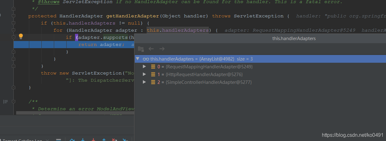Click the '@throws' Javadoc tag
This screenshot has height=141, width=386.
pos(49,2)
